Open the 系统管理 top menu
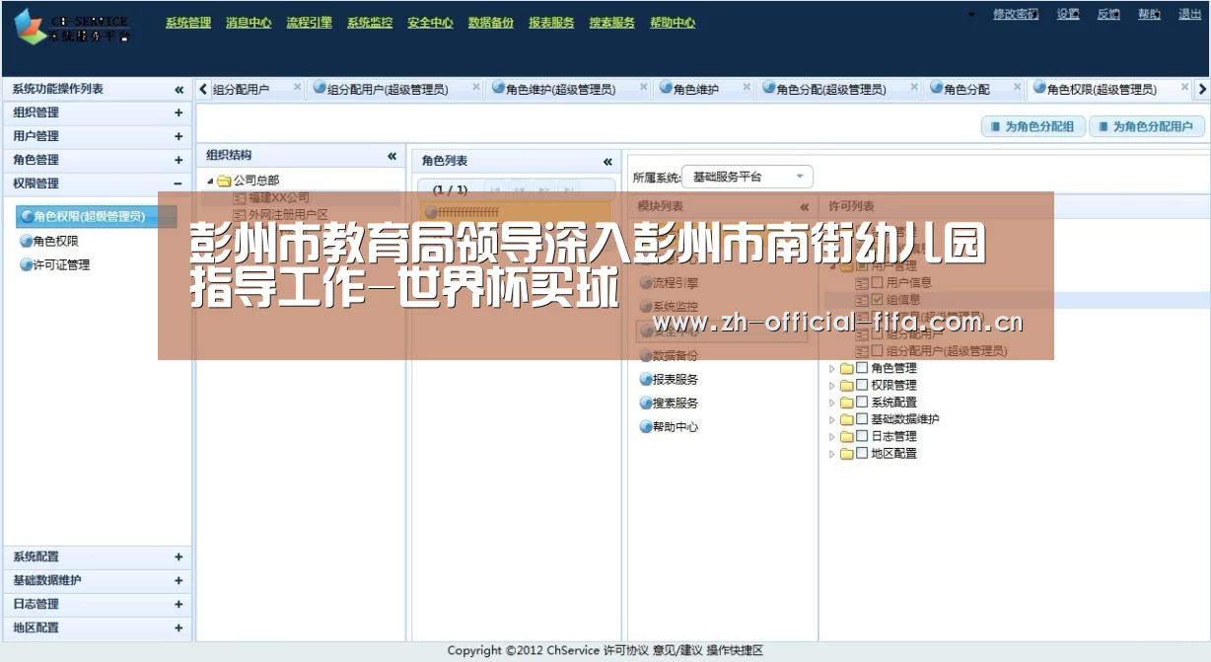This screenshot has width=1211, height=662. (x=188, y=22)
